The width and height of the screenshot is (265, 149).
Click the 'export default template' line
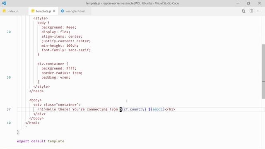(x=41, y=141)
